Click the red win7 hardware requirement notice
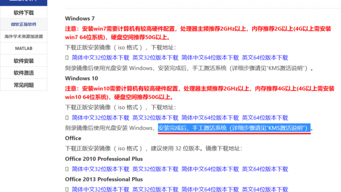This screenshot has width=341, height=192. point(198,33)
